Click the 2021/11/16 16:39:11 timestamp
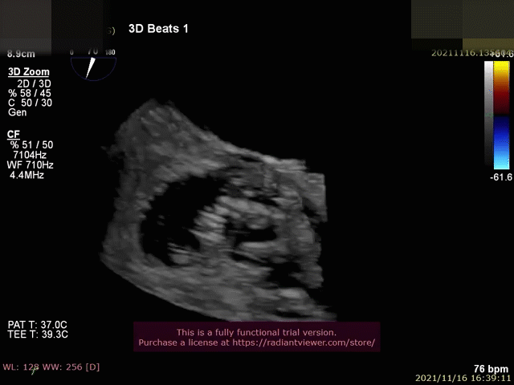514x385 pixels. (463, 377)
